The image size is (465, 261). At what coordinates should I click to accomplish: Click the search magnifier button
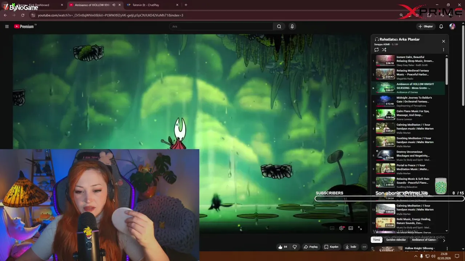point(279,26)
